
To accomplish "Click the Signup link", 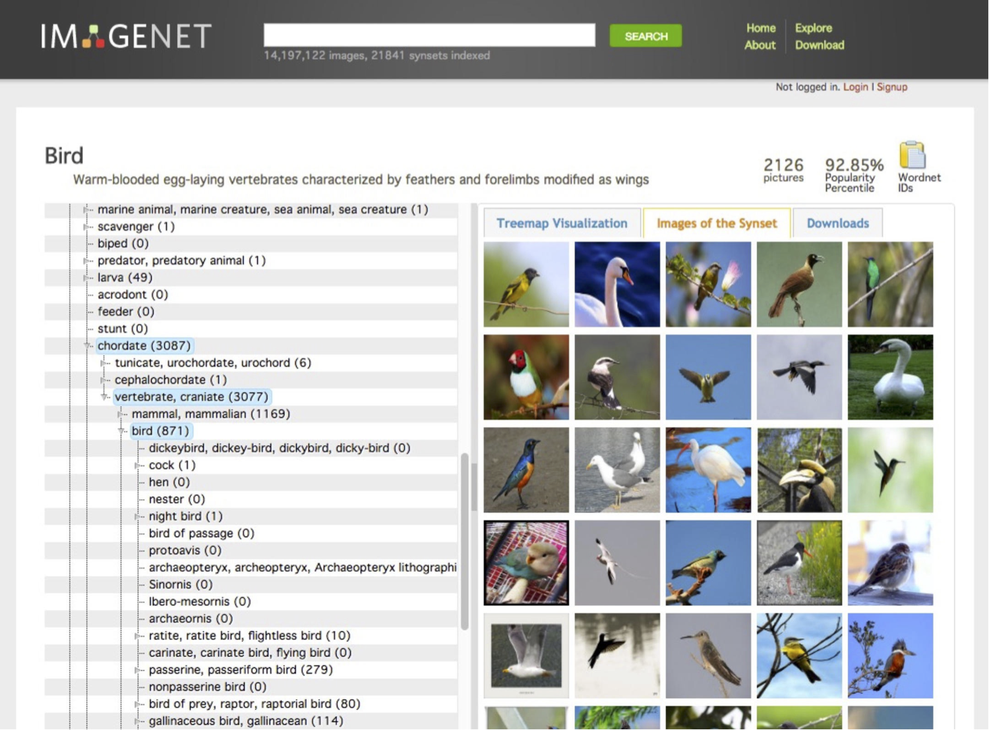I will [891, 87].
